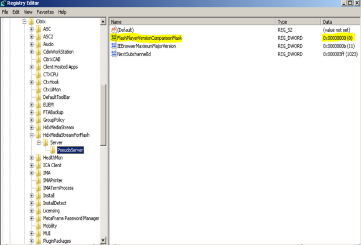This screenshot has width=361, height=245.
Task: Select the MetaFrame Password Manager label
Action: coord(71,218)
